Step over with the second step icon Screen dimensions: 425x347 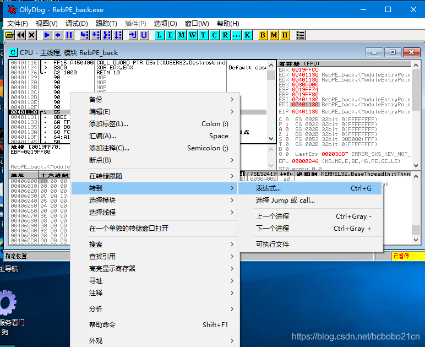tap(96, 35)
